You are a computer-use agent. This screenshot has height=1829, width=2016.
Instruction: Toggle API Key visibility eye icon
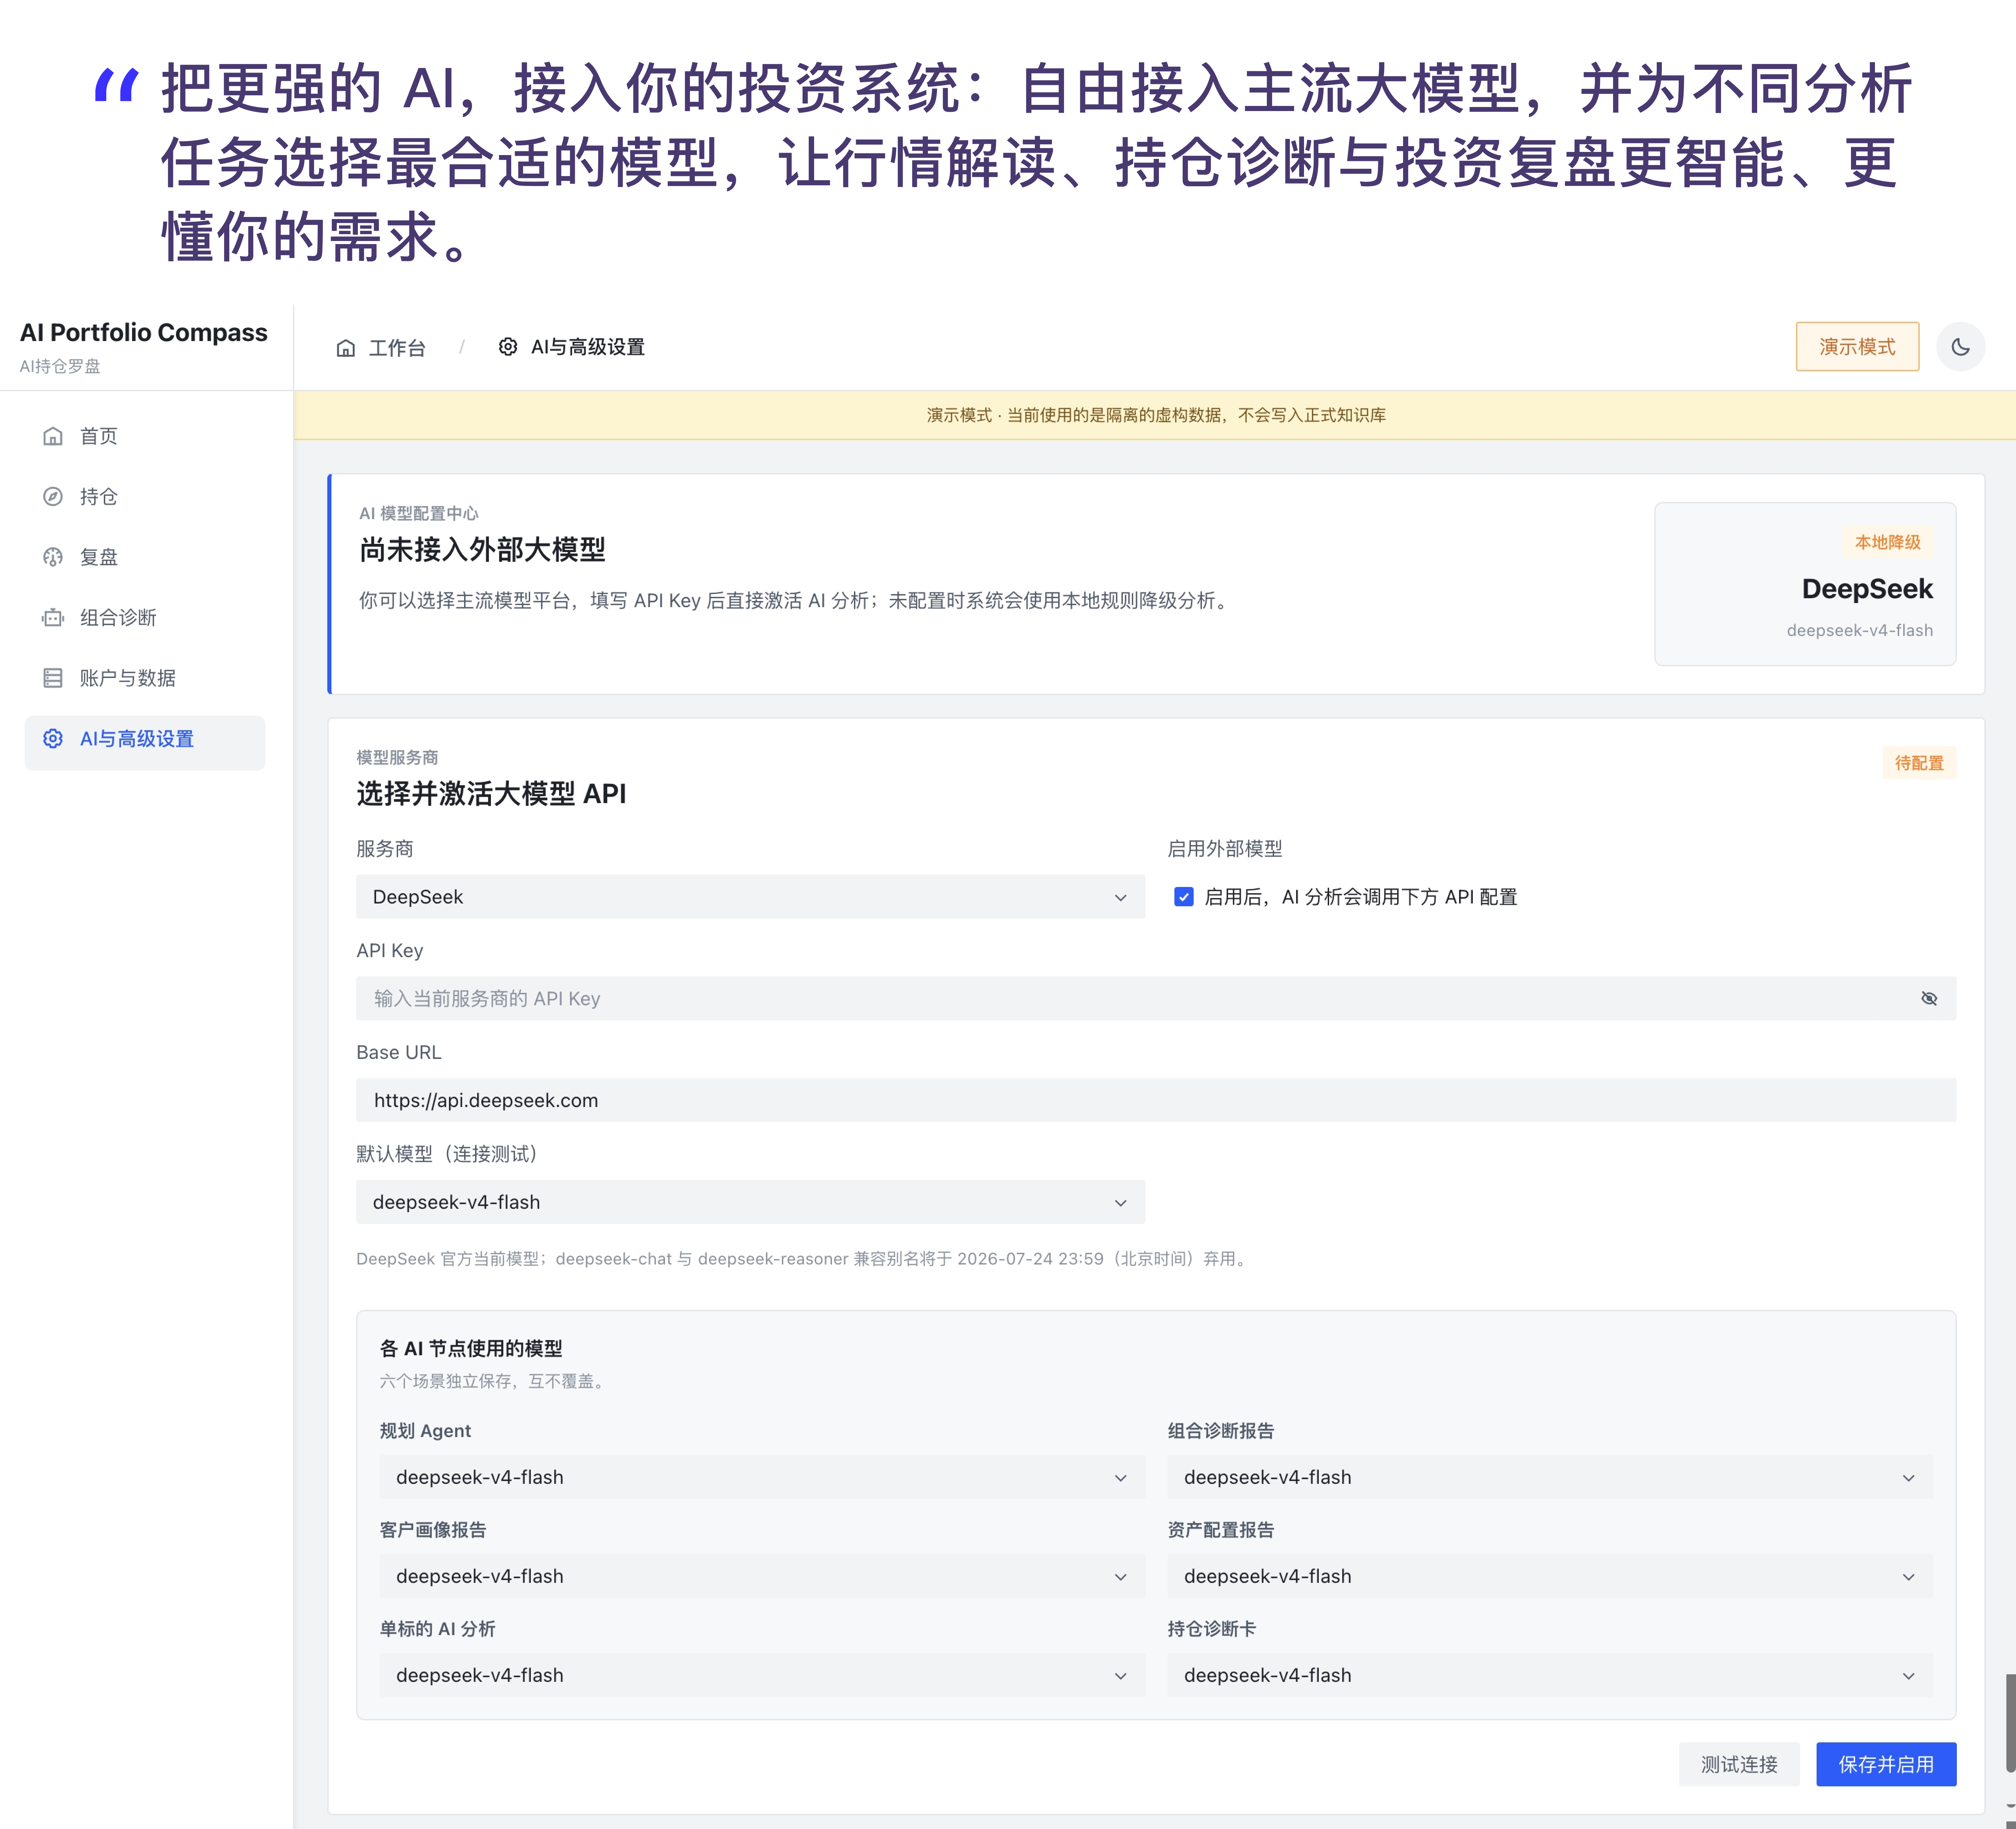point(1929,998)
